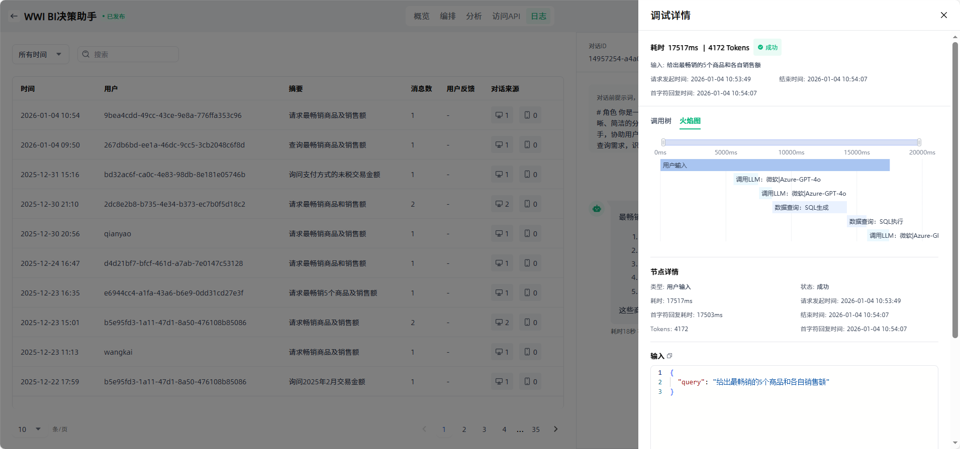
Task: Open the 访问API tab
Action: (x=506, y=16)
